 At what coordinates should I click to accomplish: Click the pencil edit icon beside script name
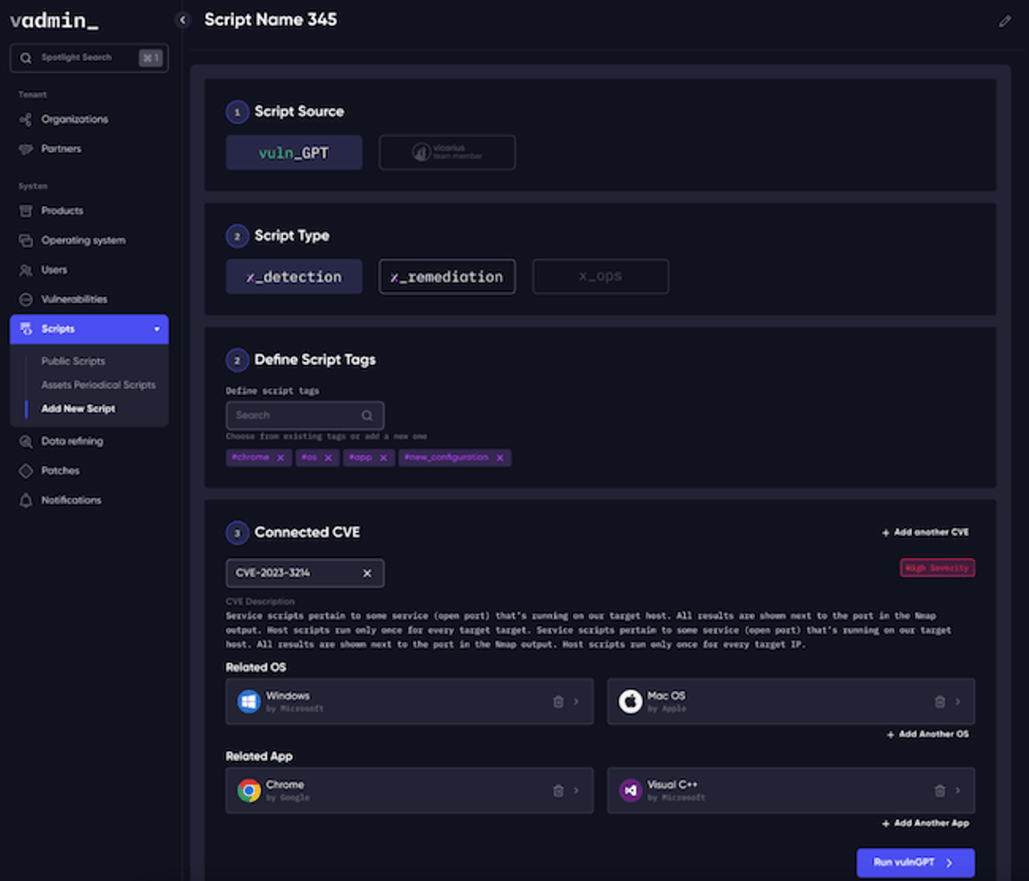click(x=1005, y=21)
